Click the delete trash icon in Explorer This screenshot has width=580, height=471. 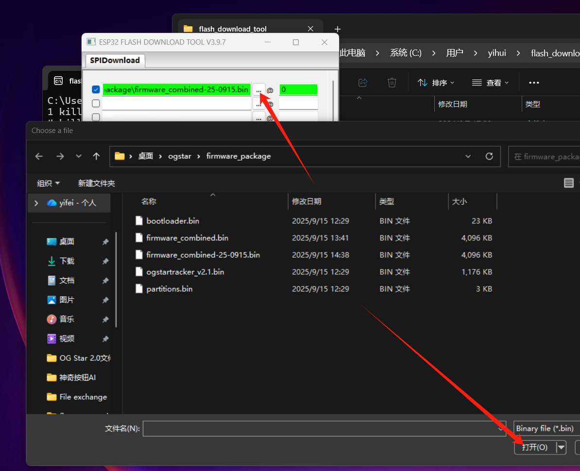[392, 83]
